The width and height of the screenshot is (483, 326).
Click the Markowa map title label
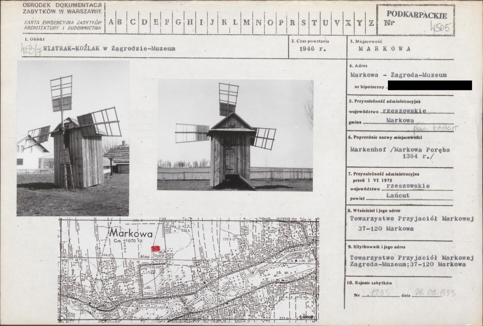pyautogui.click(x=131, y=234)
